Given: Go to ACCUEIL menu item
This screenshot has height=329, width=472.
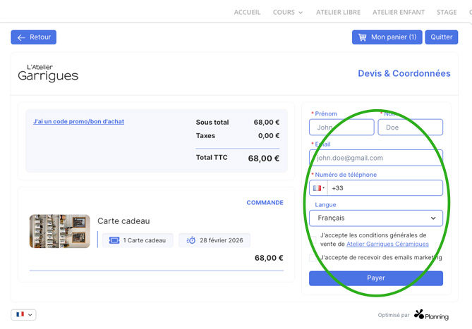Looking at the screenshot, I should [x=247, y=12].
